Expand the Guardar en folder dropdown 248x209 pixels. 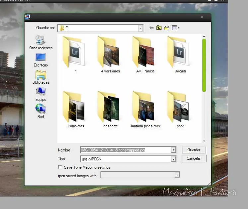[x=141, y=28]
